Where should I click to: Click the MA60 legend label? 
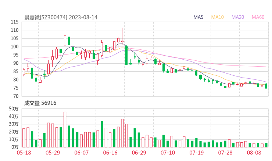pyautogui.click(x=258, y=17)
